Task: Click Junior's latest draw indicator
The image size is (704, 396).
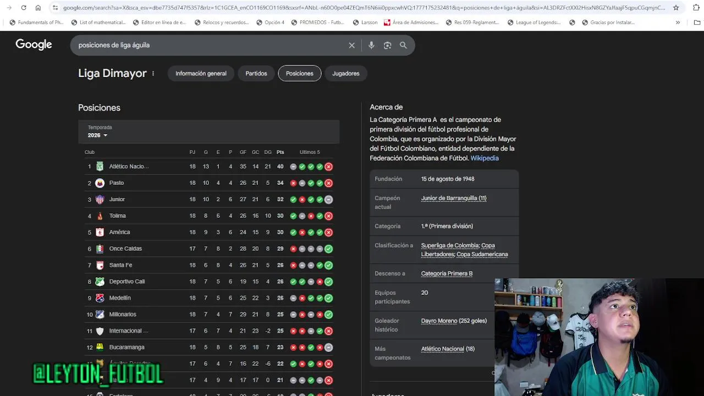Action: tap(328, 199)
